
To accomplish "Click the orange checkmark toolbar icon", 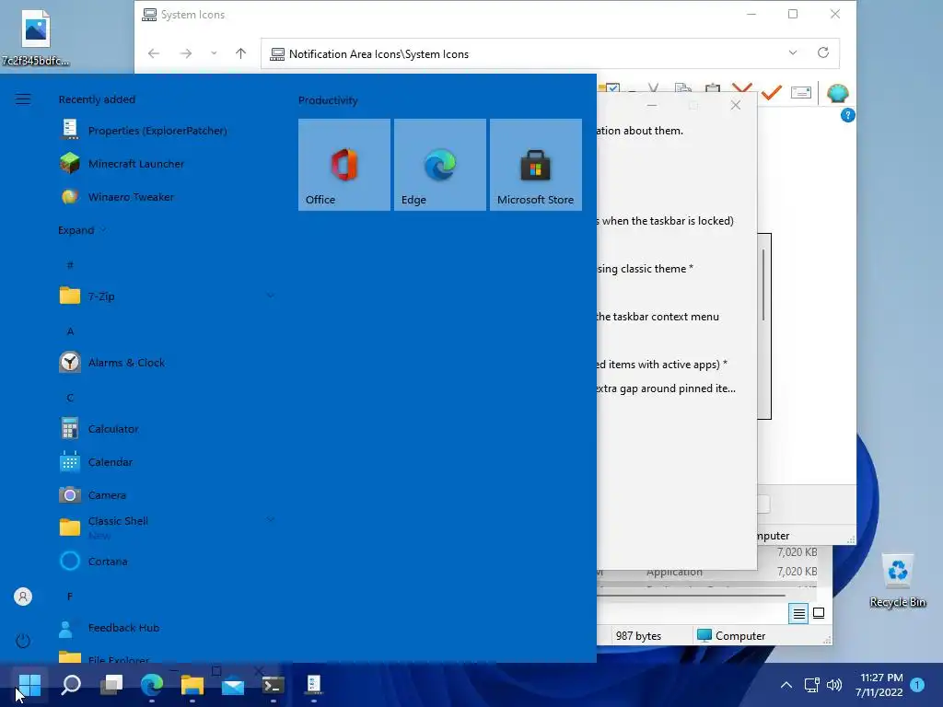I will coord(771,93).
